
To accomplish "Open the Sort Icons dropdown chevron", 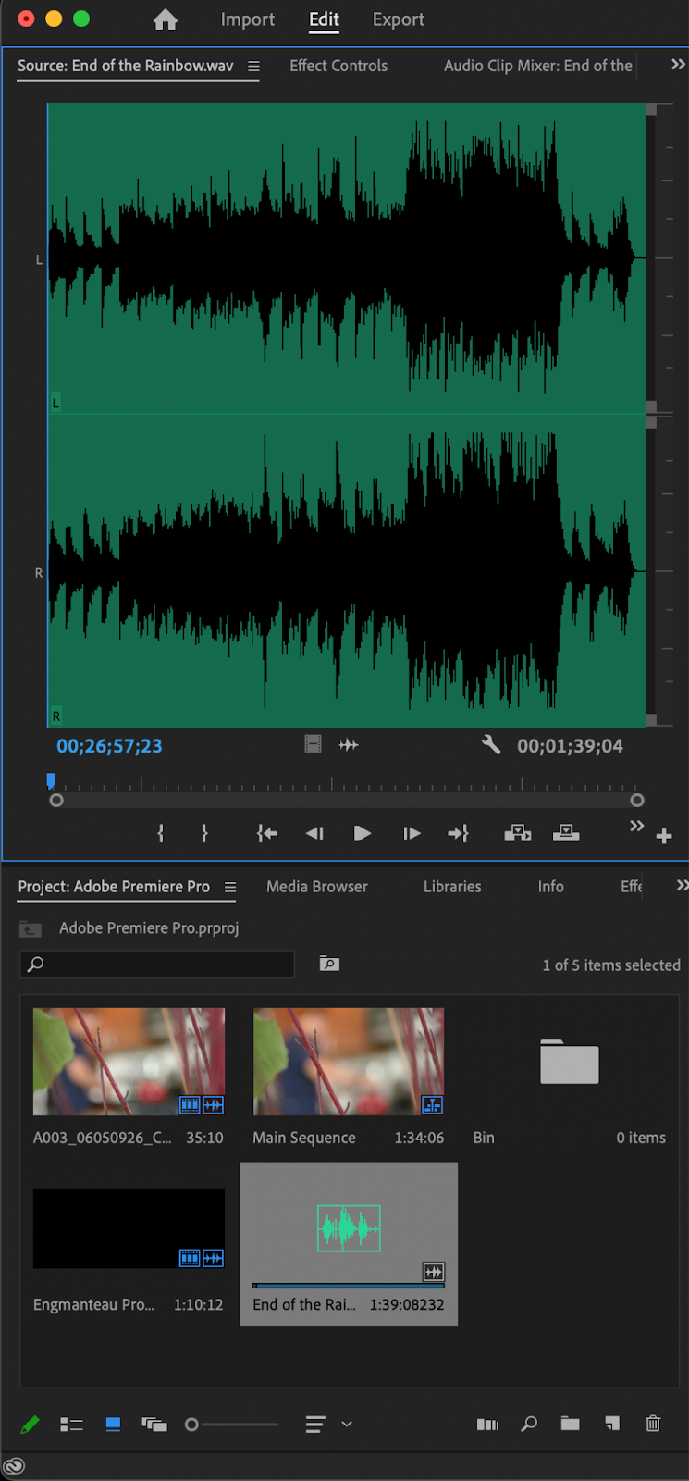I will (347, 1425).
